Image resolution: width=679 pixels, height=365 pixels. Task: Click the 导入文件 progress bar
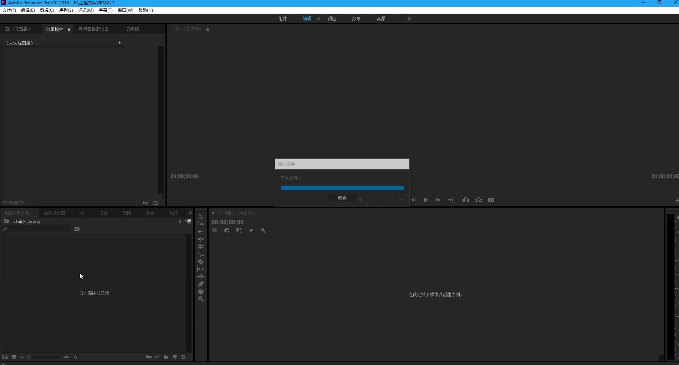[342, 188]
